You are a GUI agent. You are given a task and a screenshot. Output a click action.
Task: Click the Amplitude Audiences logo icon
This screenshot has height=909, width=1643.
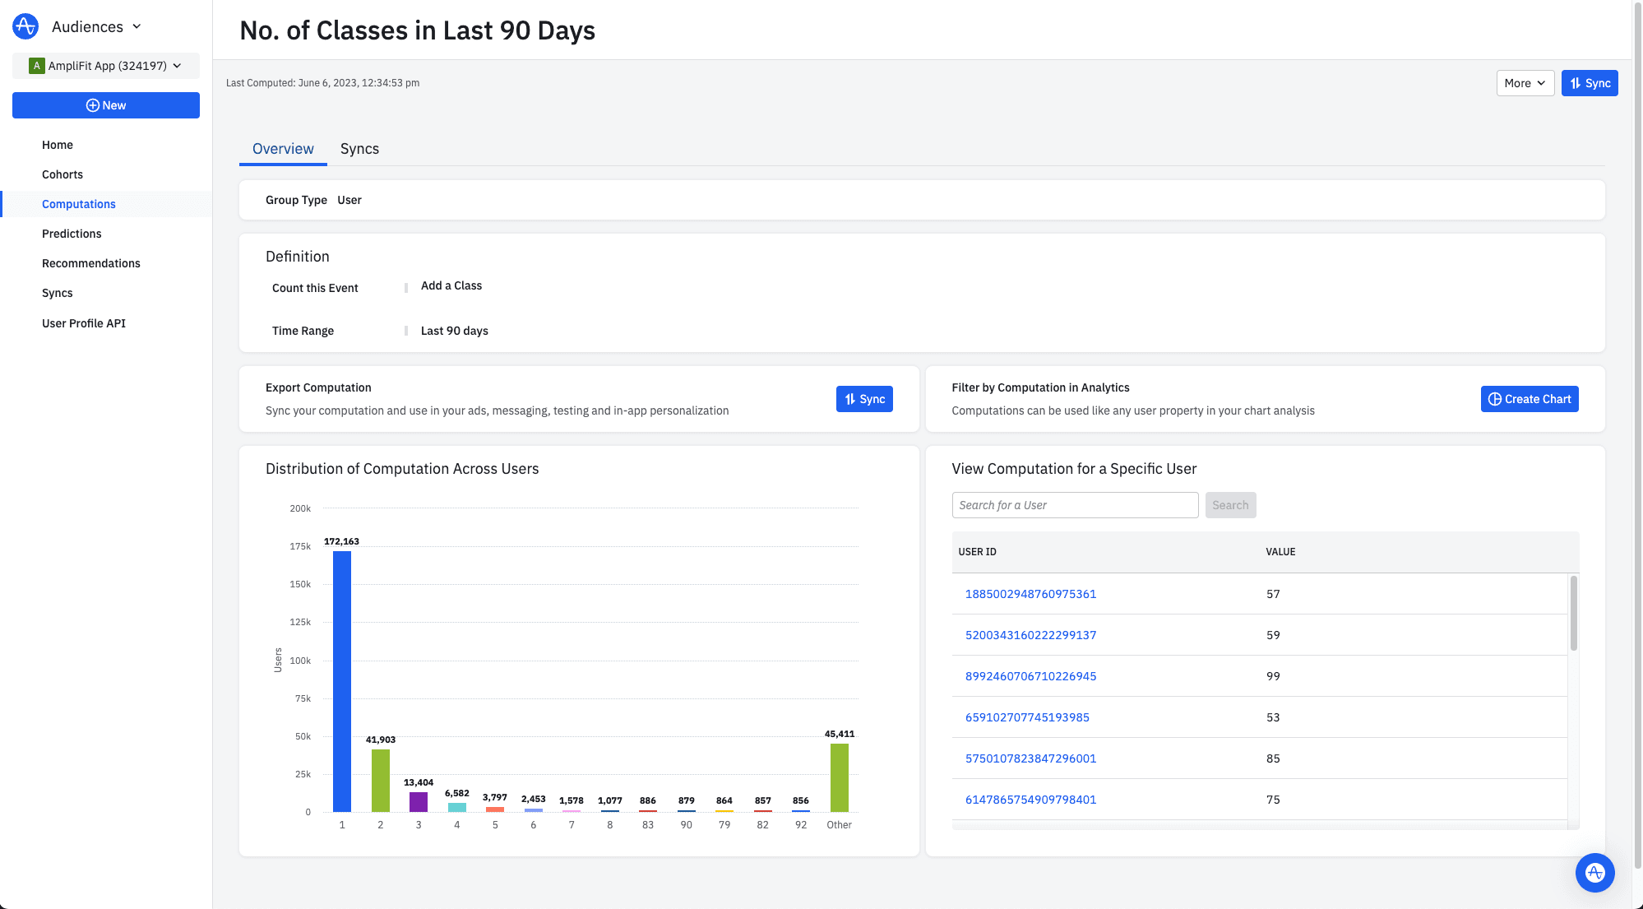coord(25,26)
